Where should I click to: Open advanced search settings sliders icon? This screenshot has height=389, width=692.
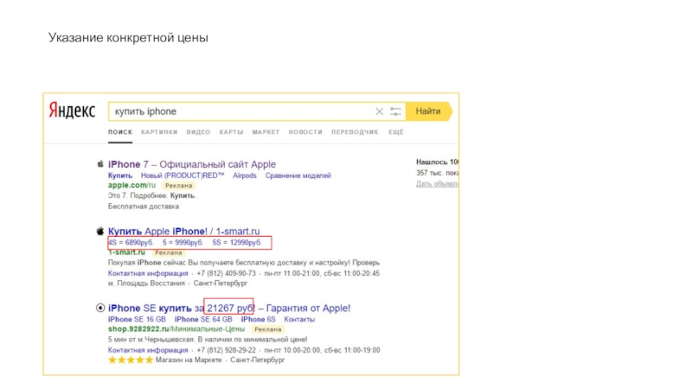click(x=396, y=112)
